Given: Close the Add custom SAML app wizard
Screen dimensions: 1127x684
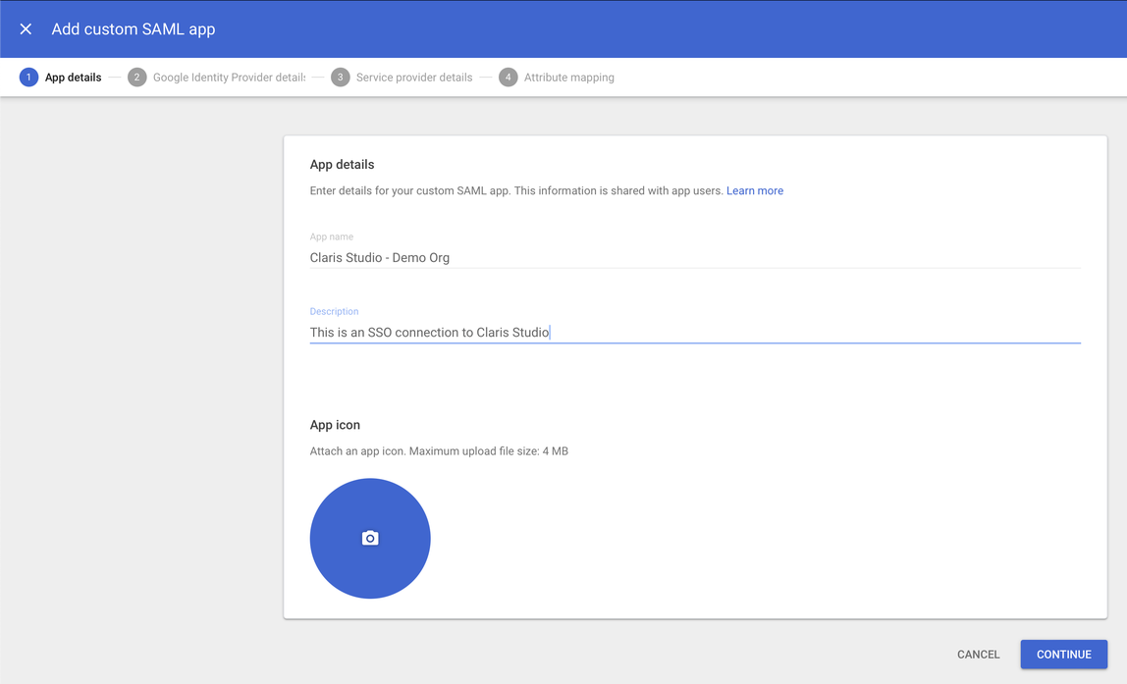Looking at the screenshot, I should pos(25,28).
